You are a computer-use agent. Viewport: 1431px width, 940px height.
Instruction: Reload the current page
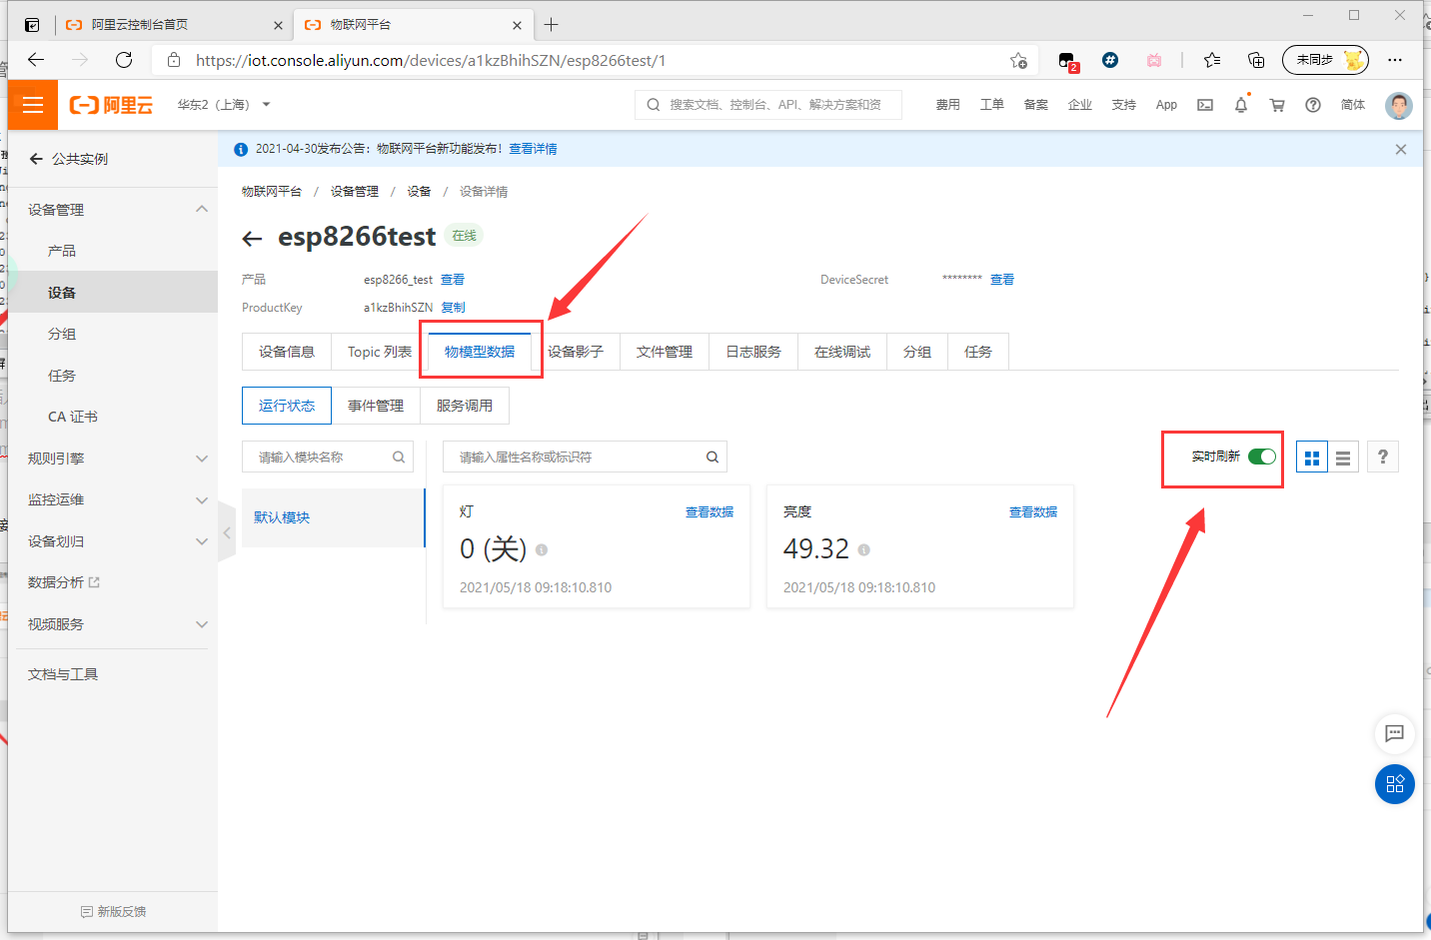(x=124, y=60)
